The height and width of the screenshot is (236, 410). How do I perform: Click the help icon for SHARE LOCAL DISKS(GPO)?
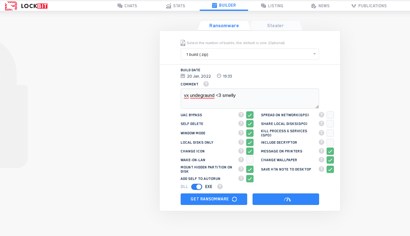pyautogui.click(x=322, y=123)
